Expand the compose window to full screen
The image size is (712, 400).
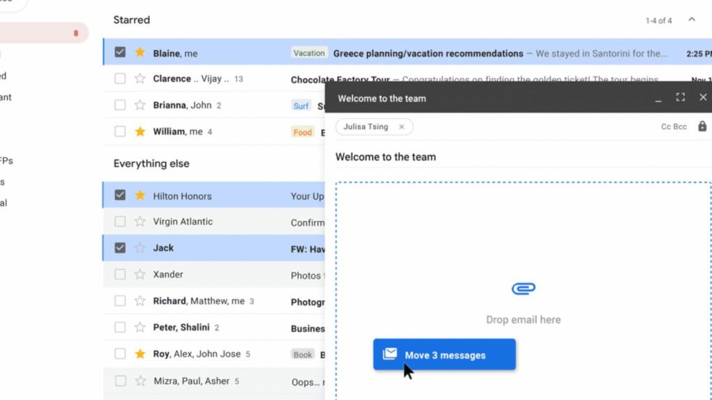point(681,97)
